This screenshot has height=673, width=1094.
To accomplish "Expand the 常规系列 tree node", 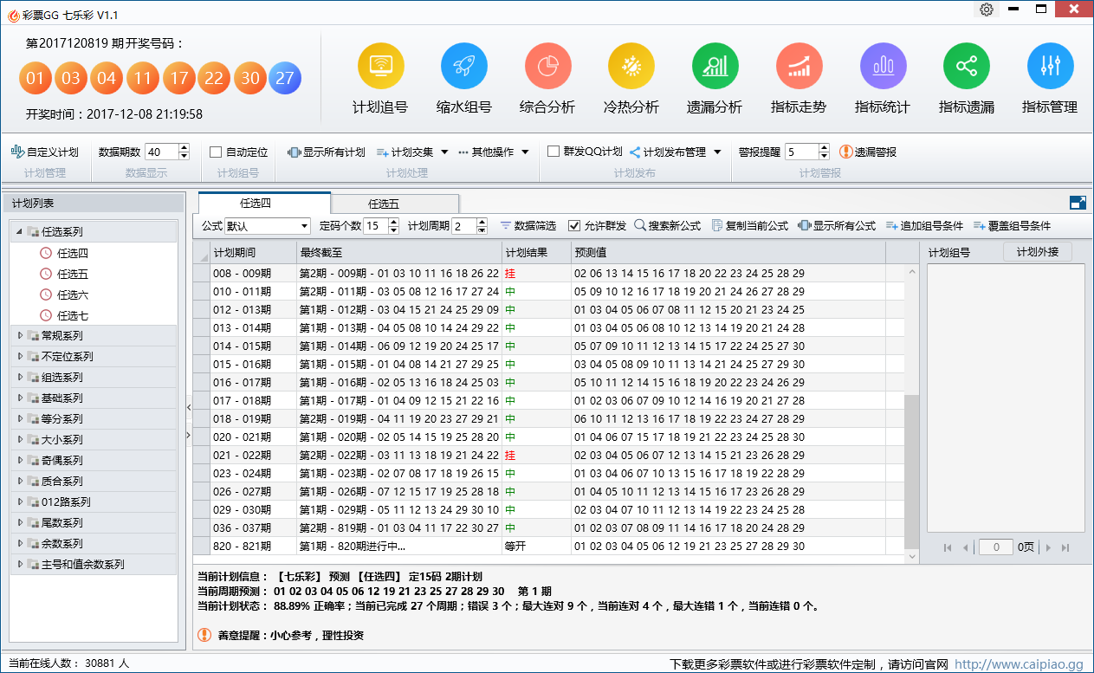I will (x=22, y=335).
